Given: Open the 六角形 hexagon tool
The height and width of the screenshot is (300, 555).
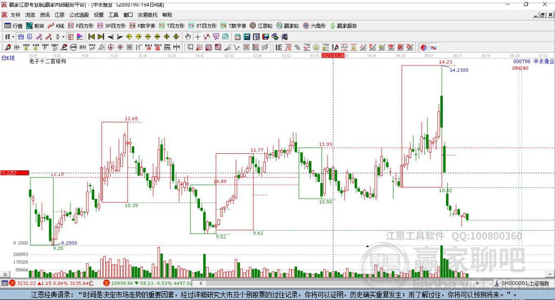Looking at the screenshot, I should (x=314, y=26).
